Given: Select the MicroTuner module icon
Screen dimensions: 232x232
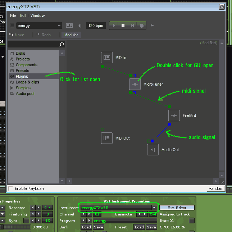Looking at the screenshot, I should pos(135,84).
